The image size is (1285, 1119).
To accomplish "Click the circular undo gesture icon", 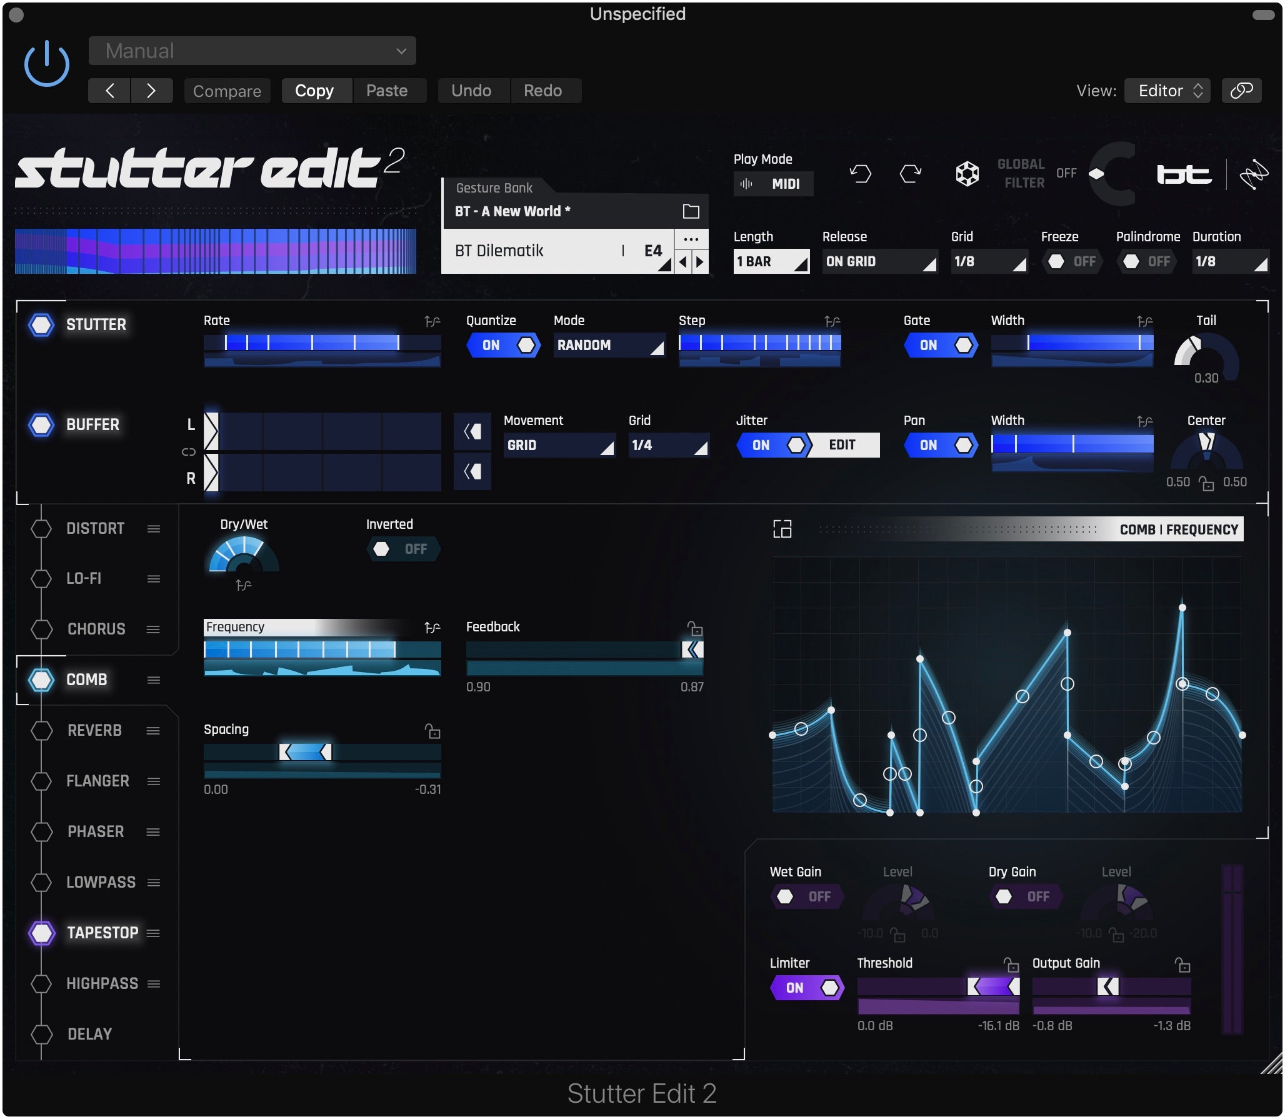I will pos(861,174).
